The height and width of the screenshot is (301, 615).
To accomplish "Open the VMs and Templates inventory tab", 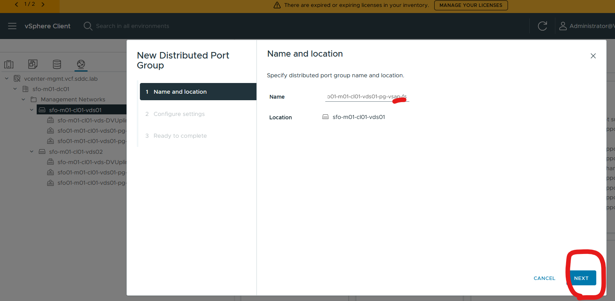I will pos(33,64).
